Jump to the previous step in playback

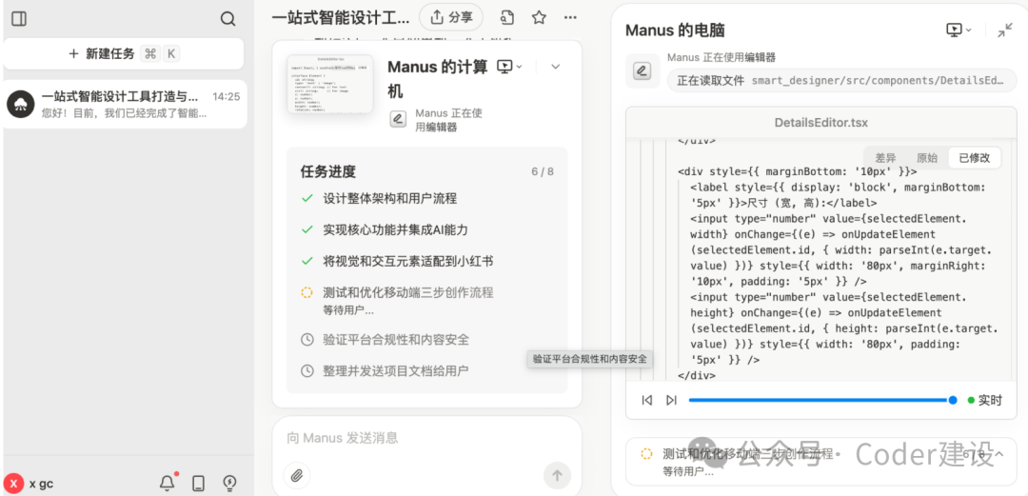pos(646,400)
